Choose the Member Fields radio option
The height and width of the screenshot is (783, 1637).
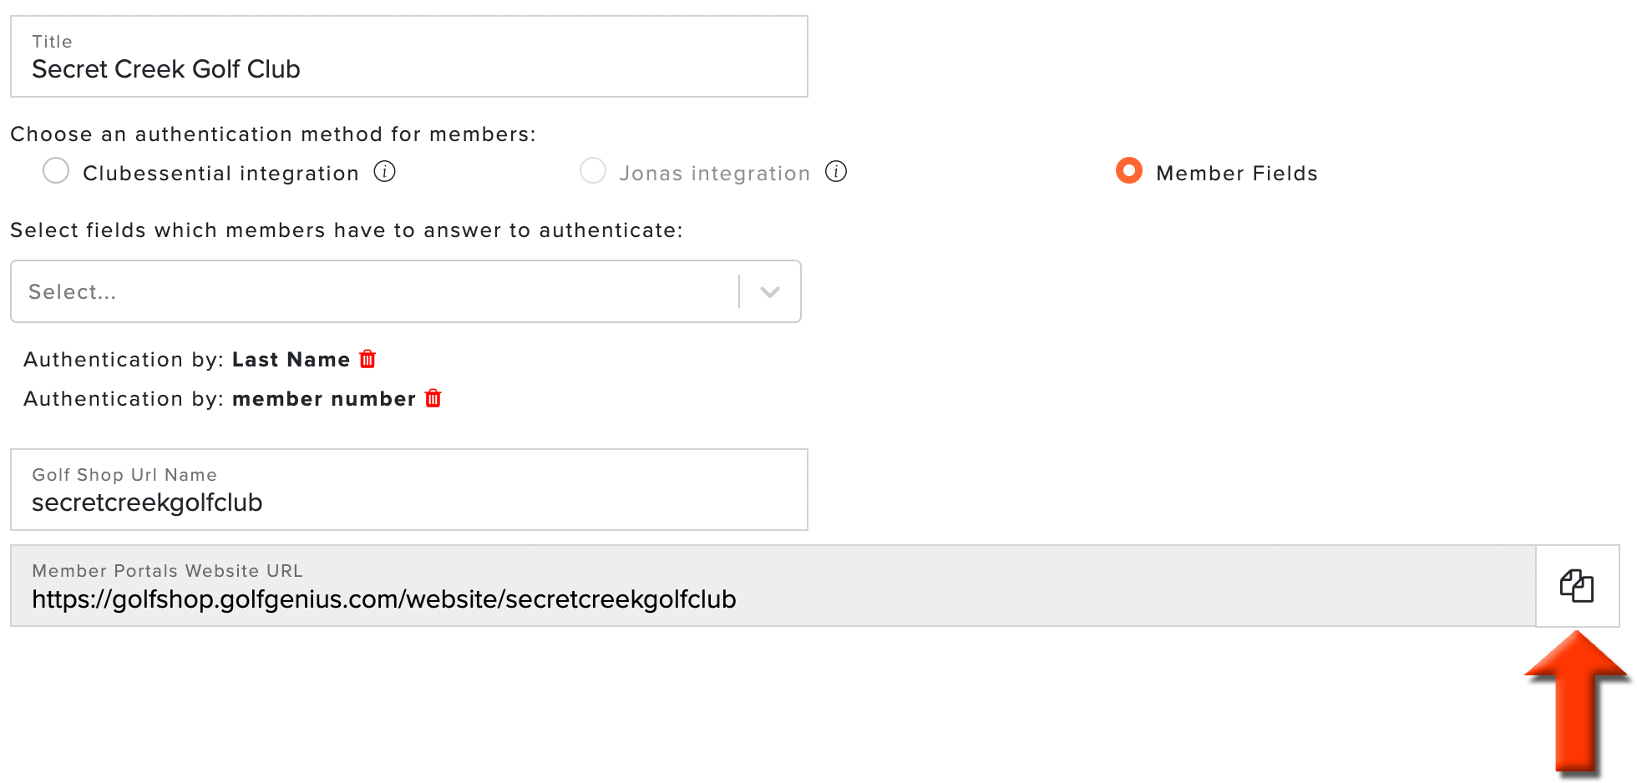pos(1129,170)
